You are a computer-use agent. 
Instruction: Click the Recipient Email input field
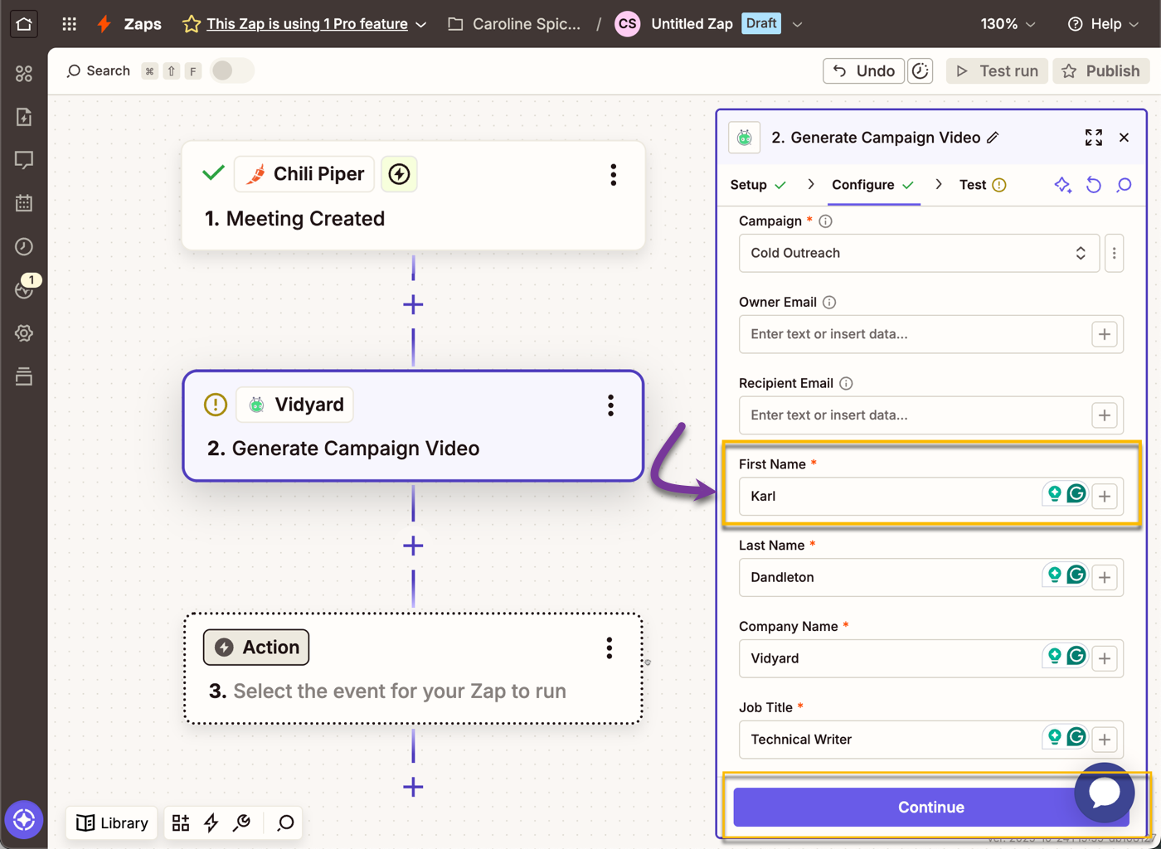912,415
